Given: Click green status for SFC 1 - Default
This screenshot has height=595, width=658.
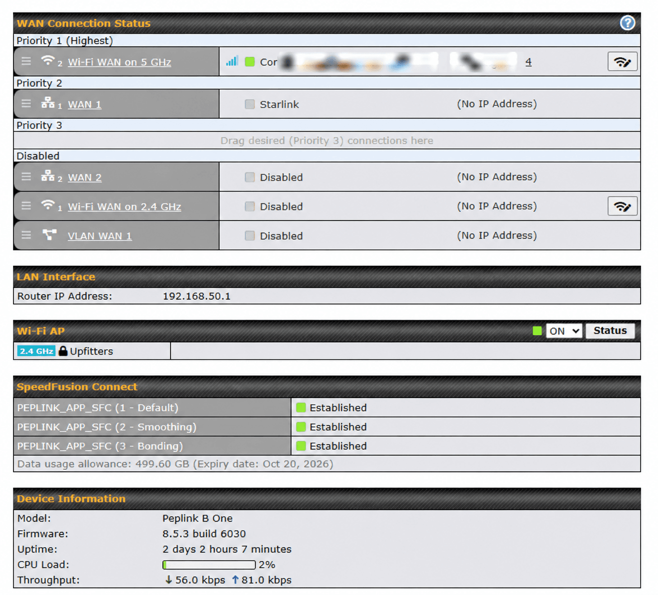Looking at the screenshot, I should pos(301,407).
